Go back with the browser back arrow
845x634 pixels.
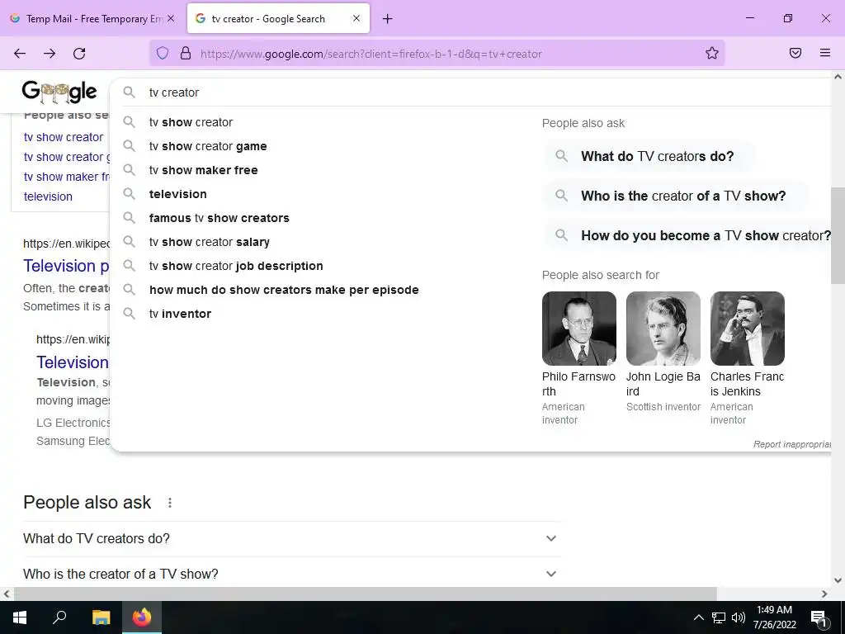[20, 54]
